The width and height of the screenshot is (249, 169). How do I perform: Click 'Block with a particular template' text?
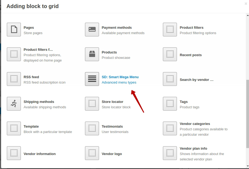coord(48,132)
